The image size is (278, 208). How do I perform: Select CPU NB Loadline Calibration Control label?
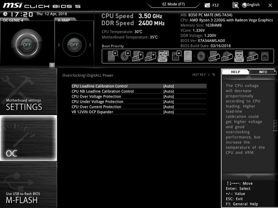coord(103,91)
